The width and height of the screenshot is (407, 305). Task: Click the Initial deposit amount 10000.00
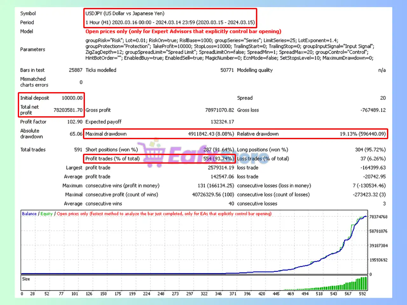(72, 98)
